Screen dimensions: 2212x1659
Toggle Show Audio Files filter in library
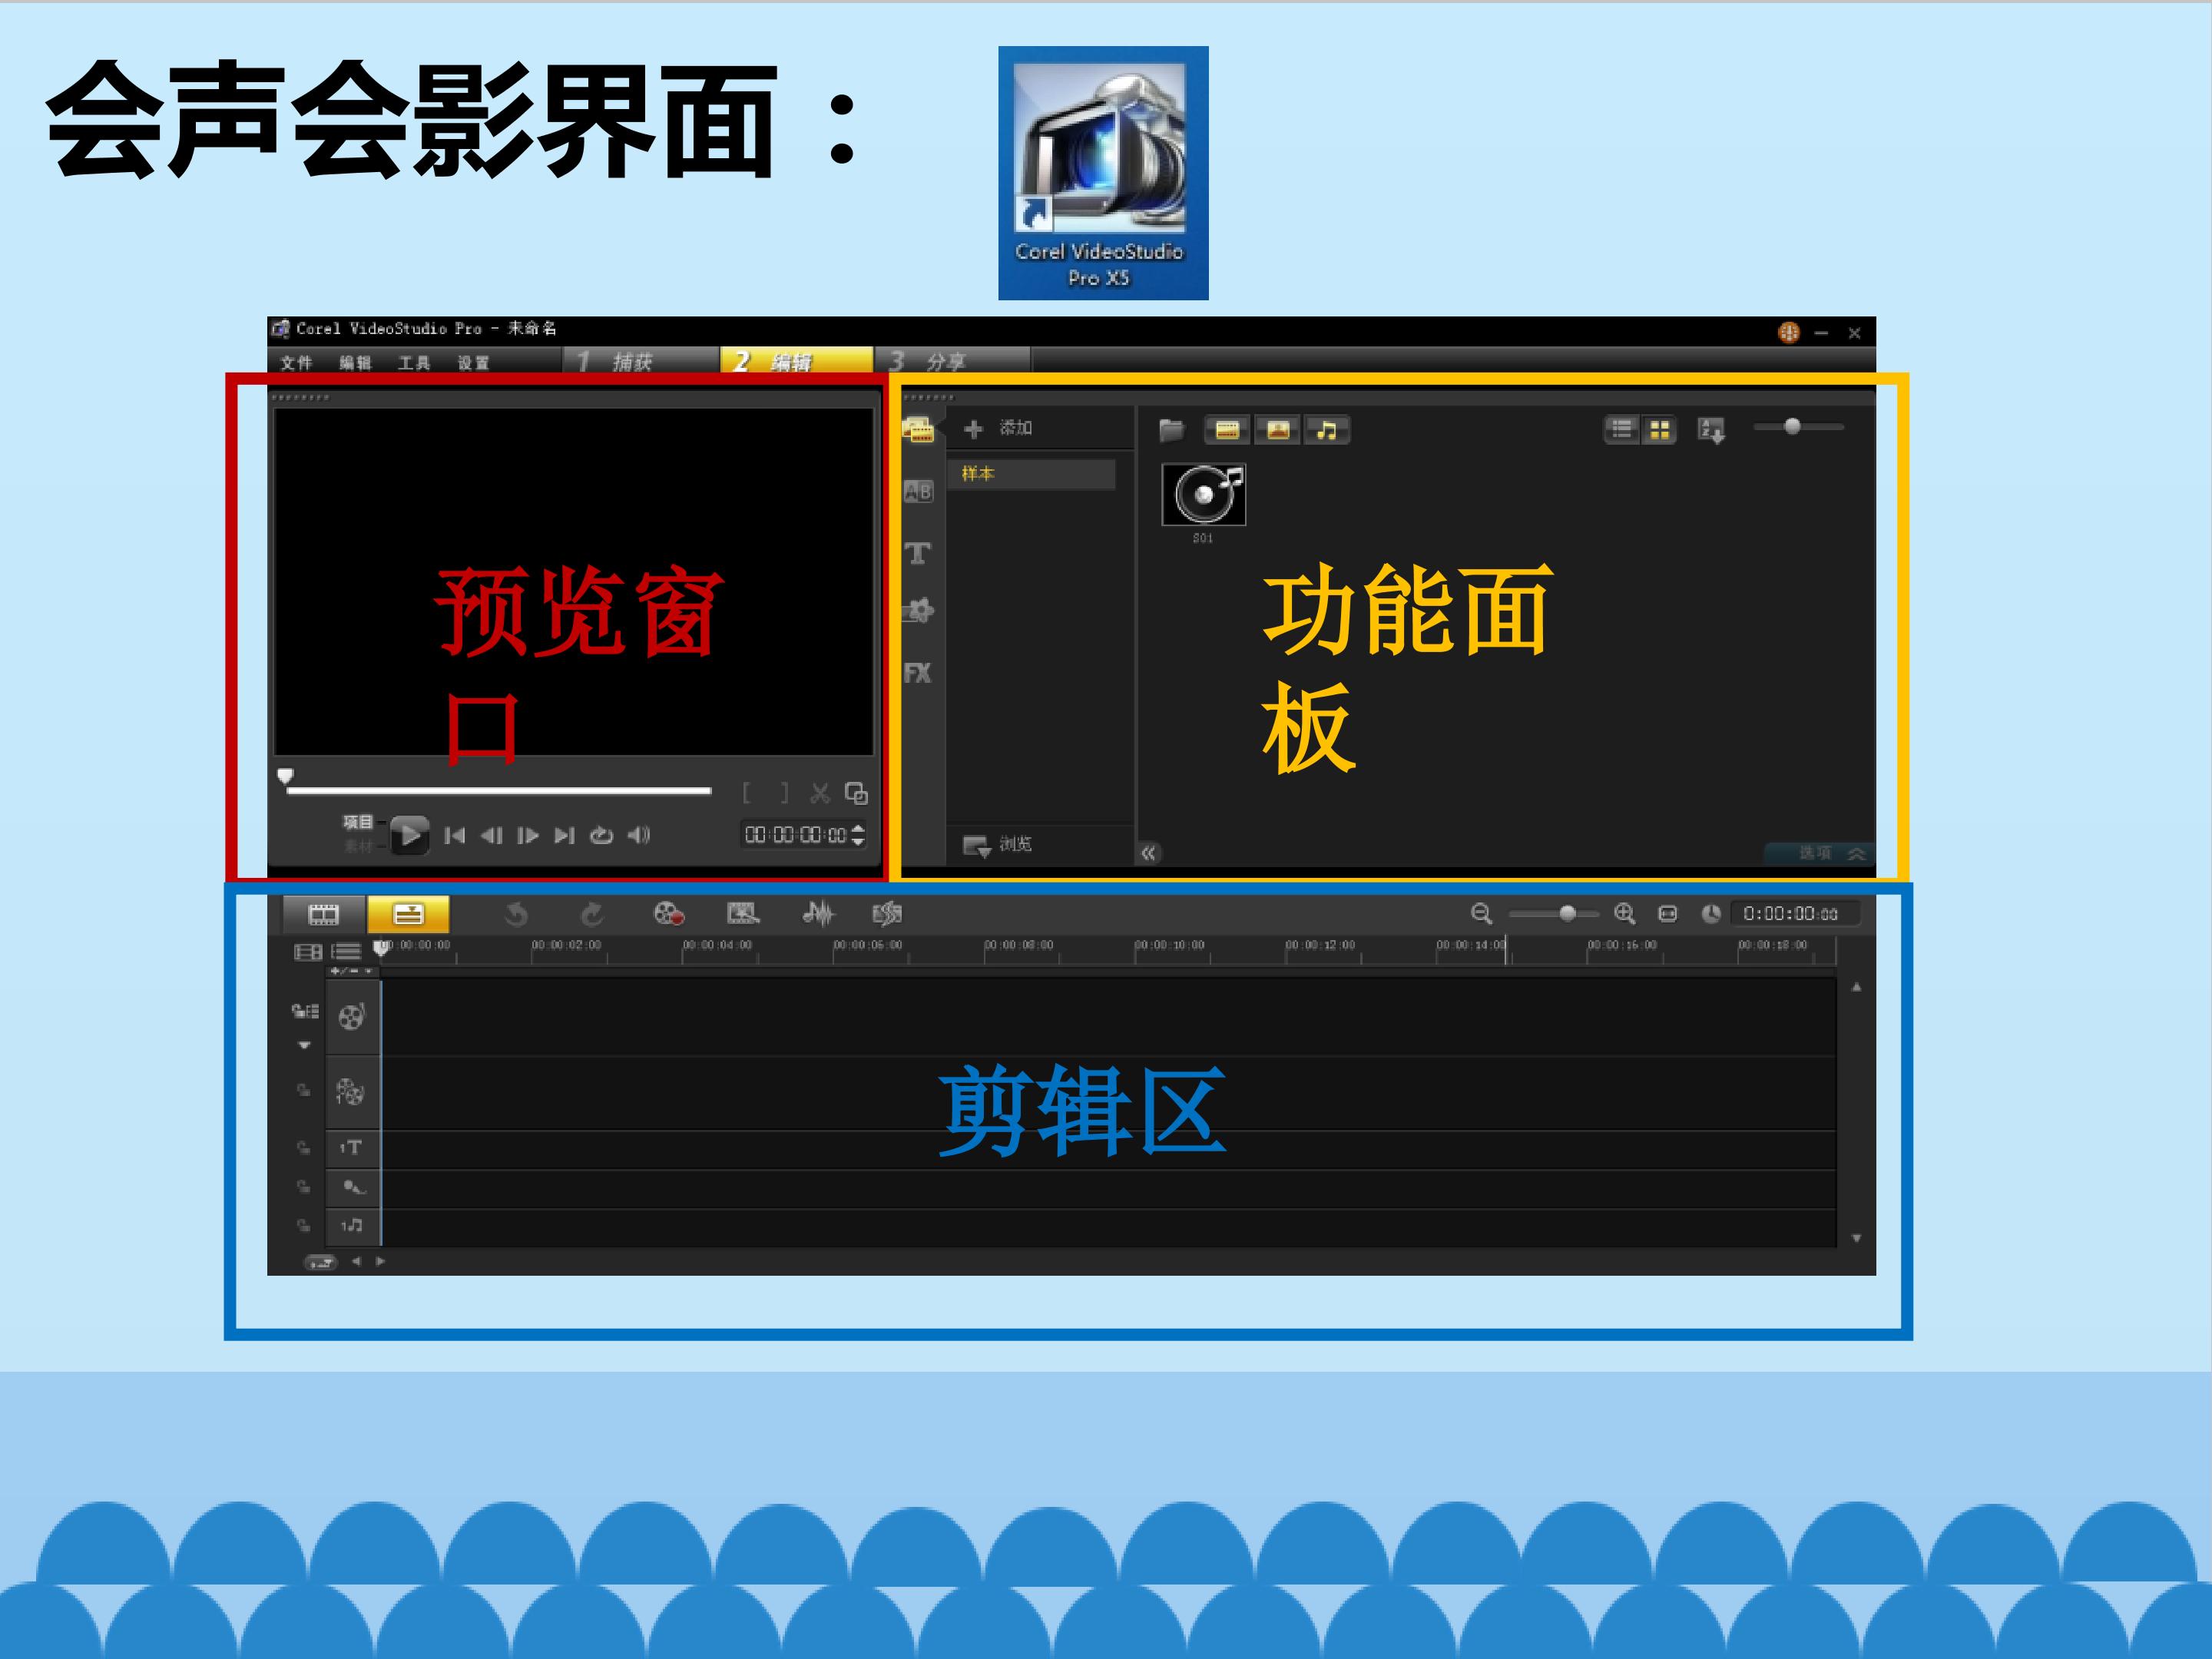pyautogui.click(x=1326, y=430)
